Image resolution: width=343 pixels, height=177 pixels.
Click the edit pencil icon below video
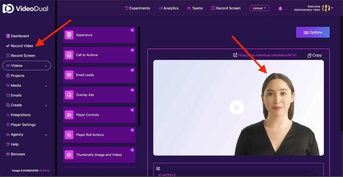[x=158, y=169]
